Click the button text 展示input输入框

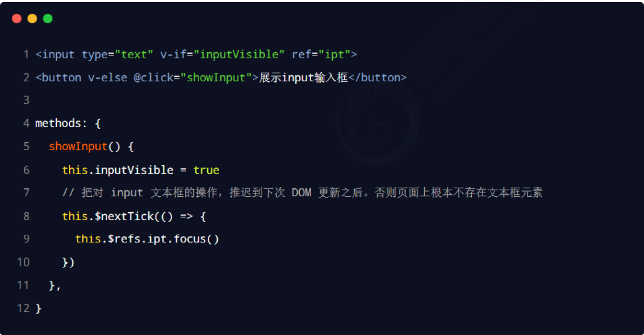[304, 77]
